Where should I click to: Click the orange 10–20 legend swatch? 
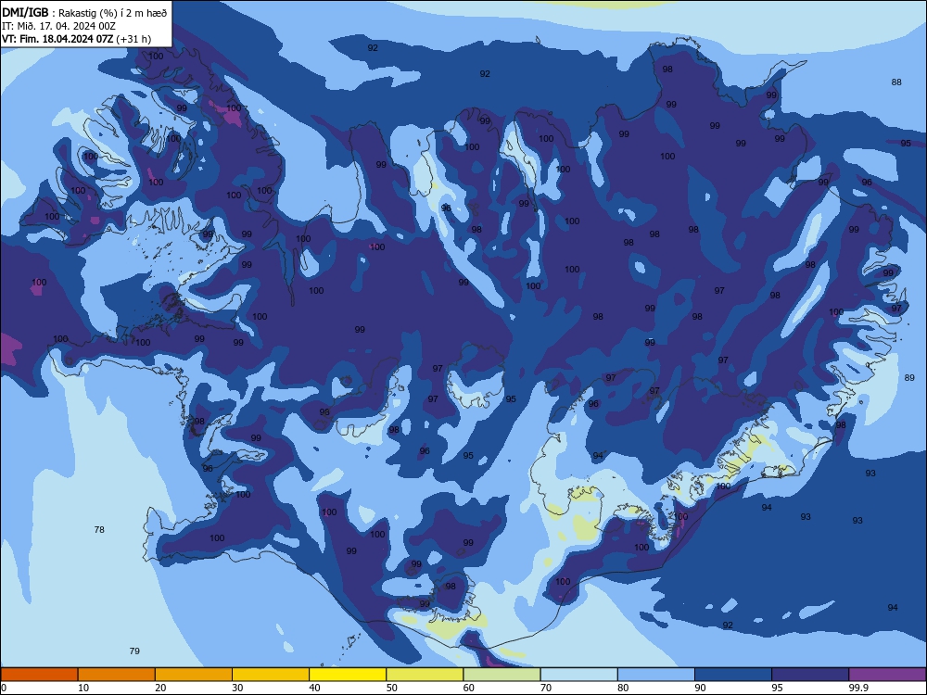coord(117,675)
